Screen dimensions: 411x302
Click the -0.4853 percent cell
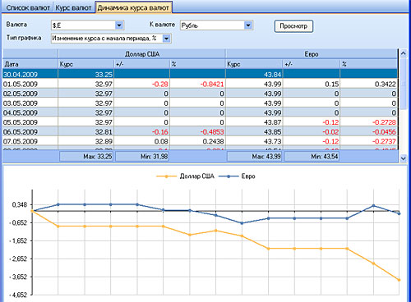(x=197, y=131)
